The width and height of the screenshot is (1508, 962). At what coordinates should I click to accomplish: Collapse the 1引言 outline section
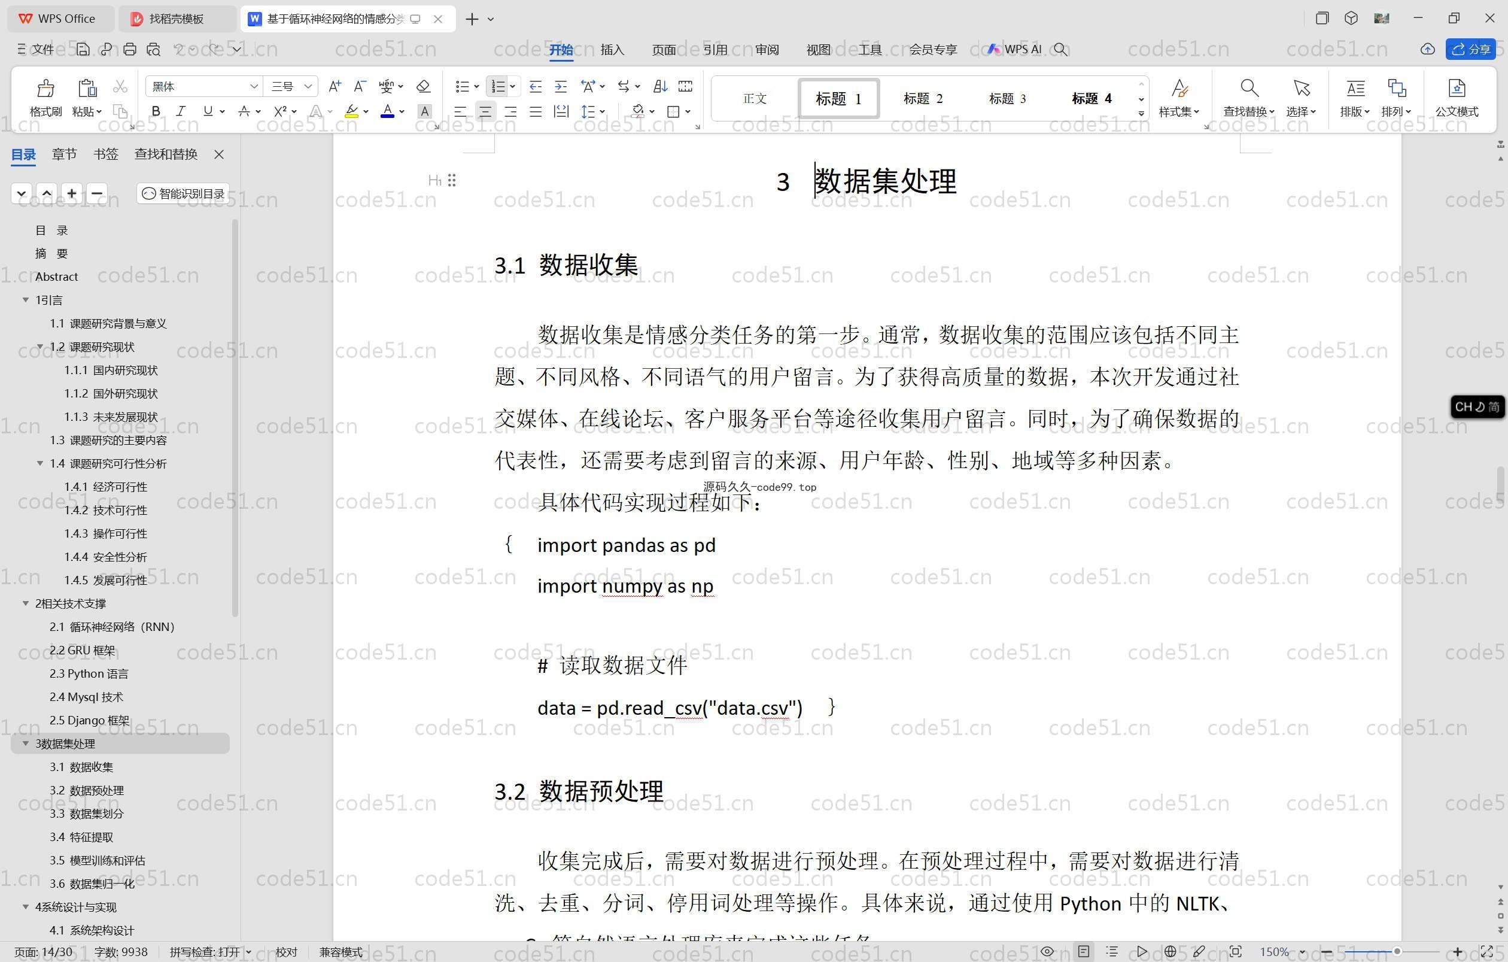tap(26, 300)
